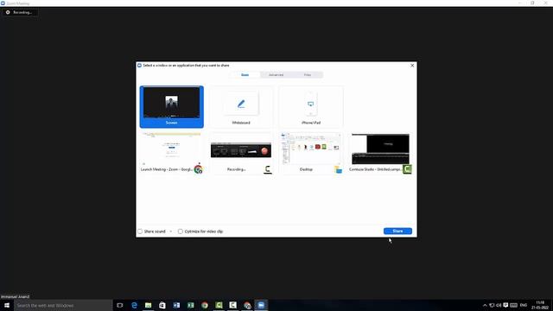The image size is (553, 311).
Task: Click the ENG language indicator
Action: tap(524, 305)
